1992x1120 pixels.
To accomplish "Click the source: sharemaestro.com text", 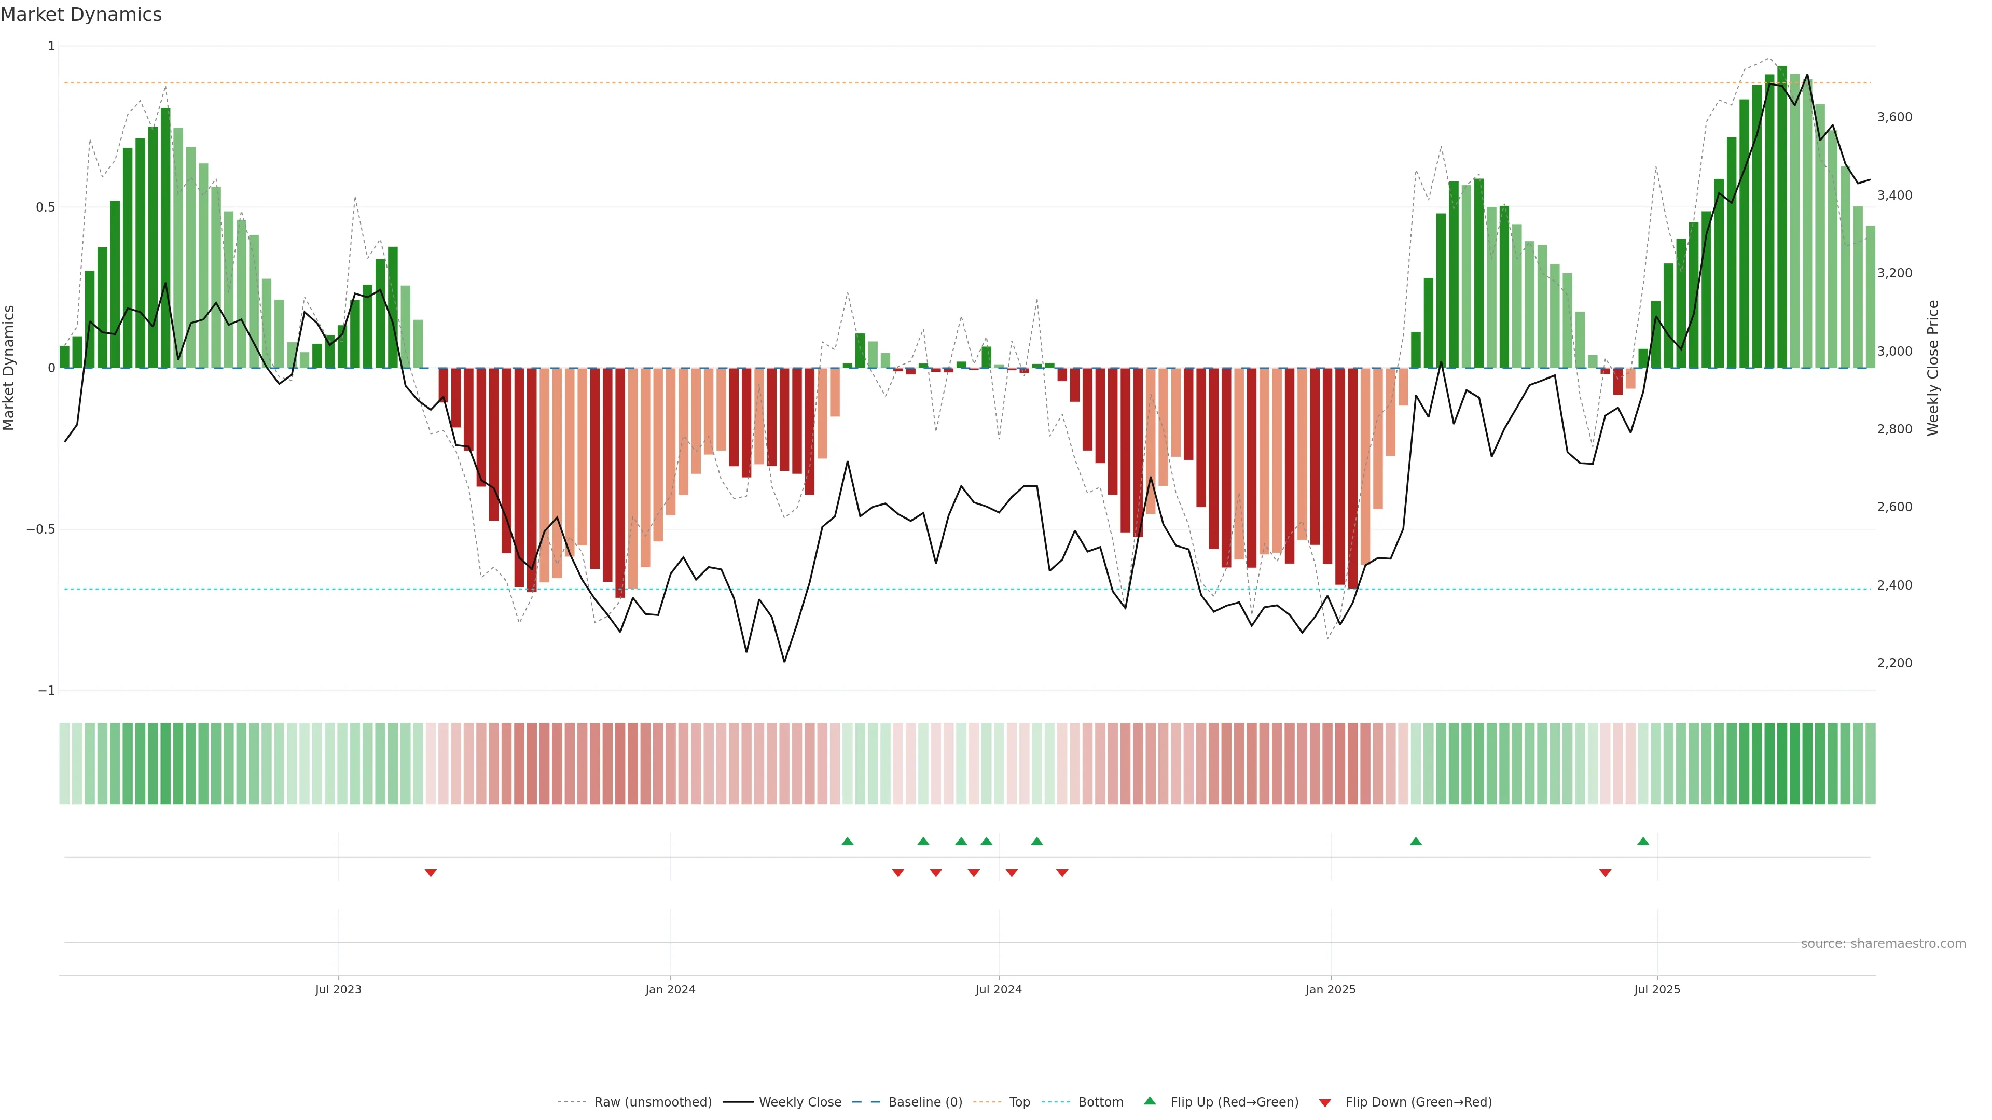I will coord(1883,943).
